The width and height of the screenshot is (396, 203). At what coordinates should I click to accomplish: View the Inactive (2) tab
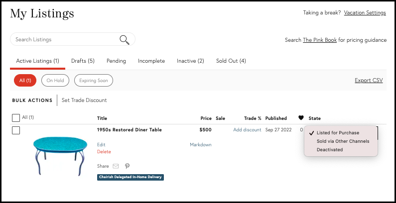click(x=190, y=61)
